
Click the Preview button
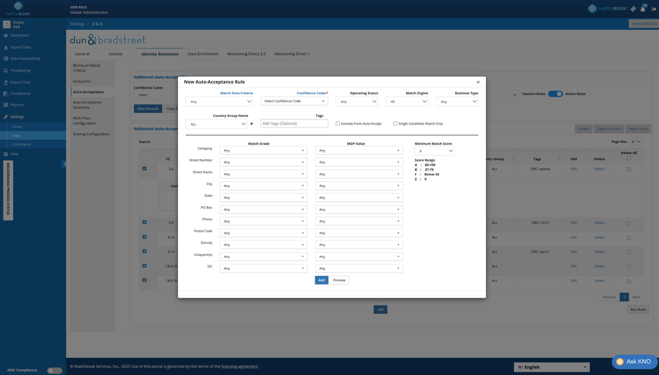[339, 280]
